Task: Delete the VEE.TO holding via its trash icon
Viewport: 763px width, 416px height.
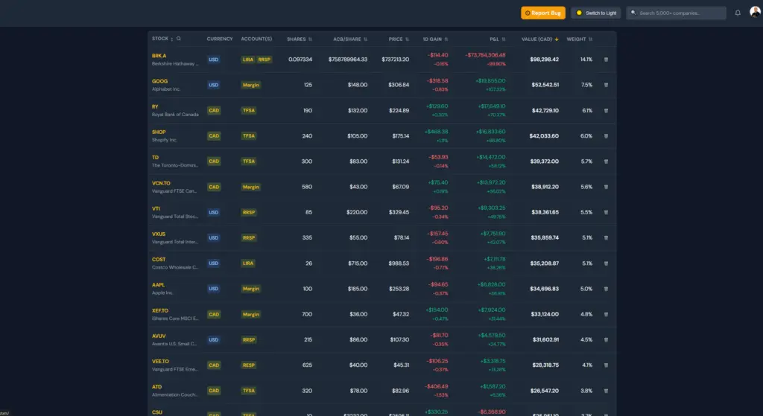Action: point(606,365)
